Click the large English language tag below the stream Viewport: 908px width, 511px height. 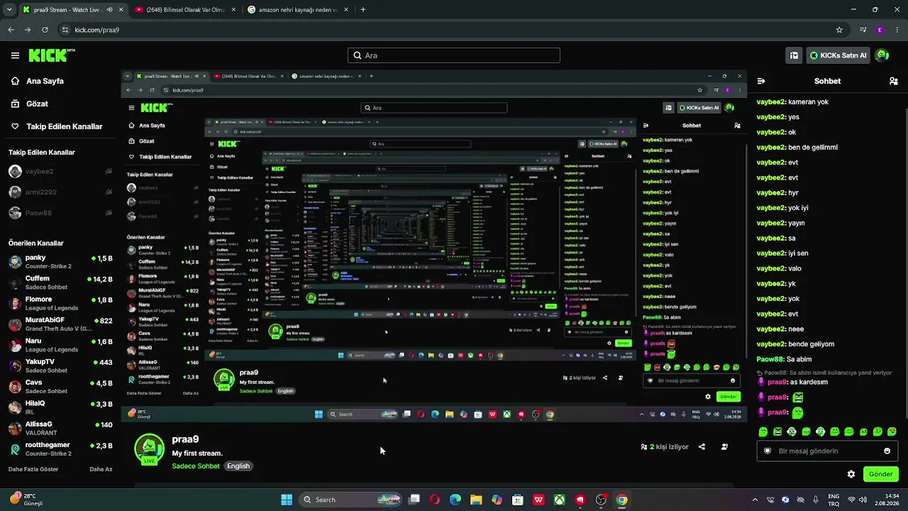(238, 466)
